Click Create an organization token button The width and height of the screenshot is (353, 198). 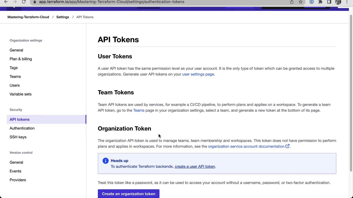point(129,194)
